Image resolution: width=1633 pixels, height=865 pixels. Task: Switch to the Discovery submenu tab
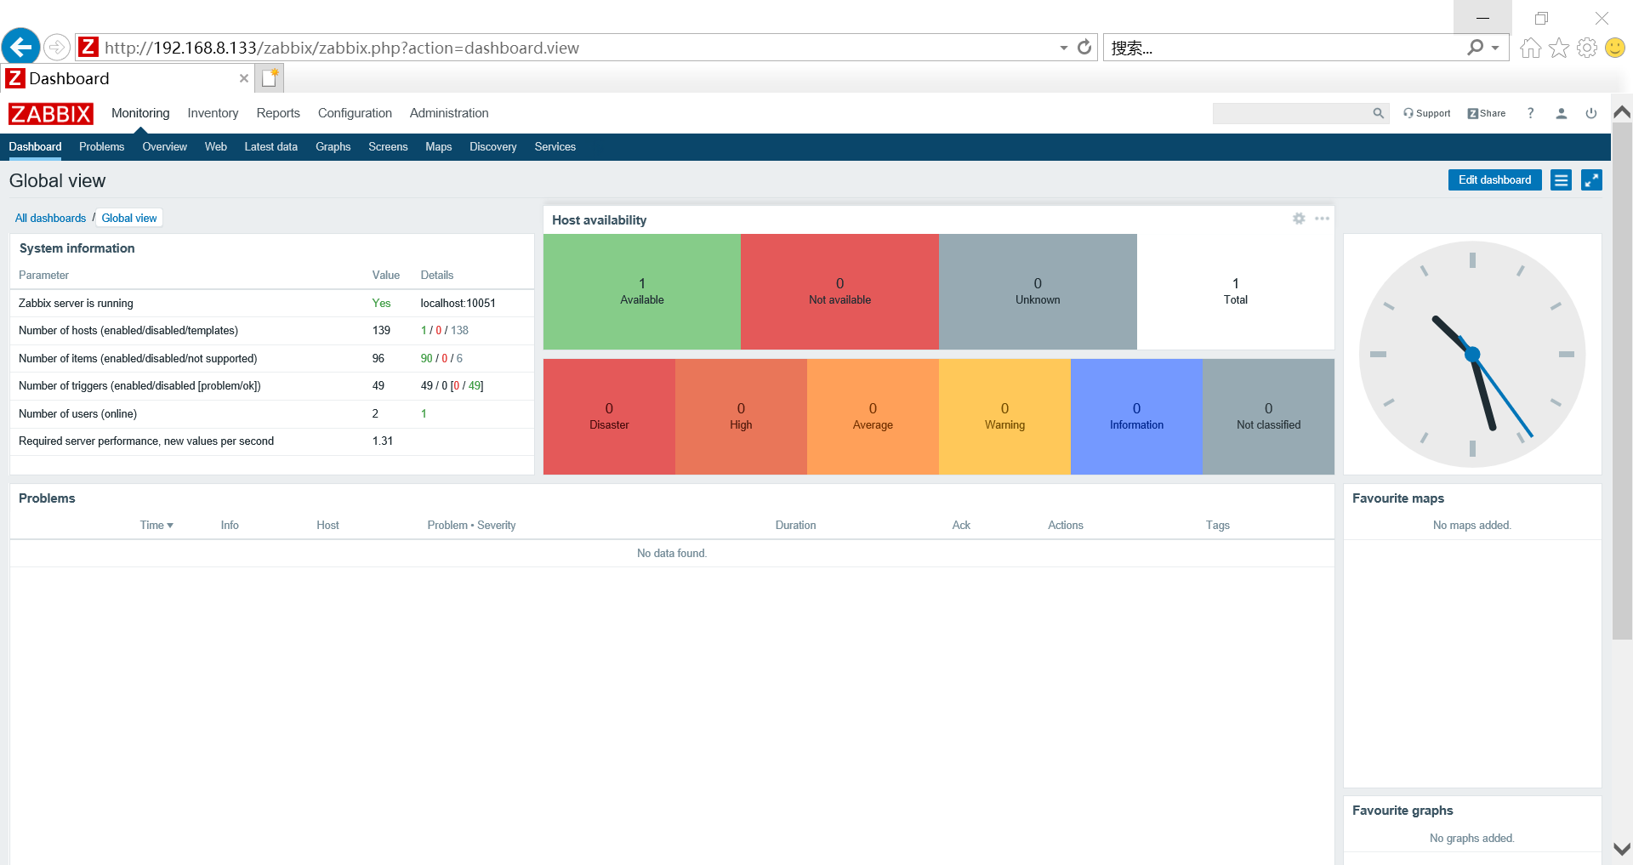[x=492, y=146]
